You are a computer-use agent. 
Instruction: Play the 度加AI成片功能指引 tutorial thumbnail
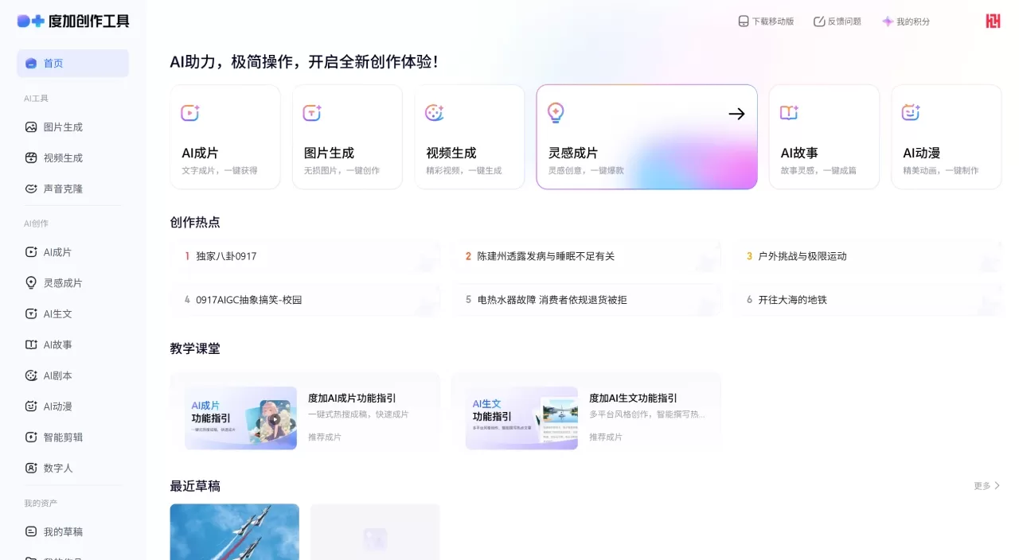(x=240, y=418)
